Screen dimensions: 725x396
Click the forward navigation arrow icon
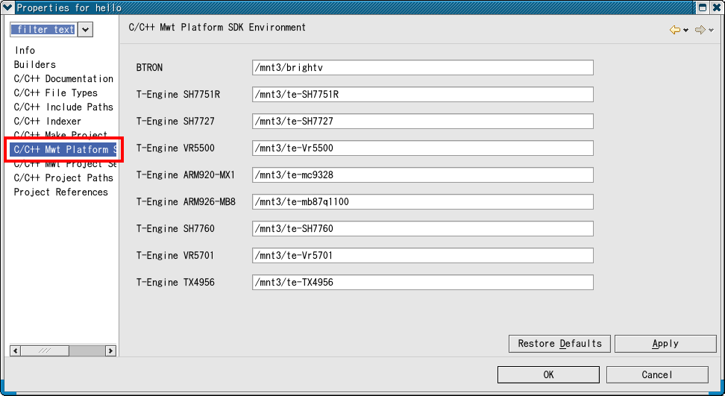click(700, 30)
